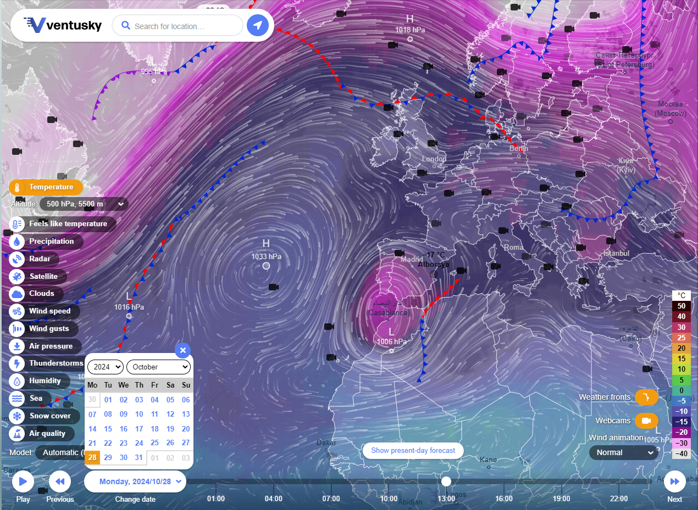Click the timeline slider handle at 13:00
698x510 pixels.
click(446, 481)
